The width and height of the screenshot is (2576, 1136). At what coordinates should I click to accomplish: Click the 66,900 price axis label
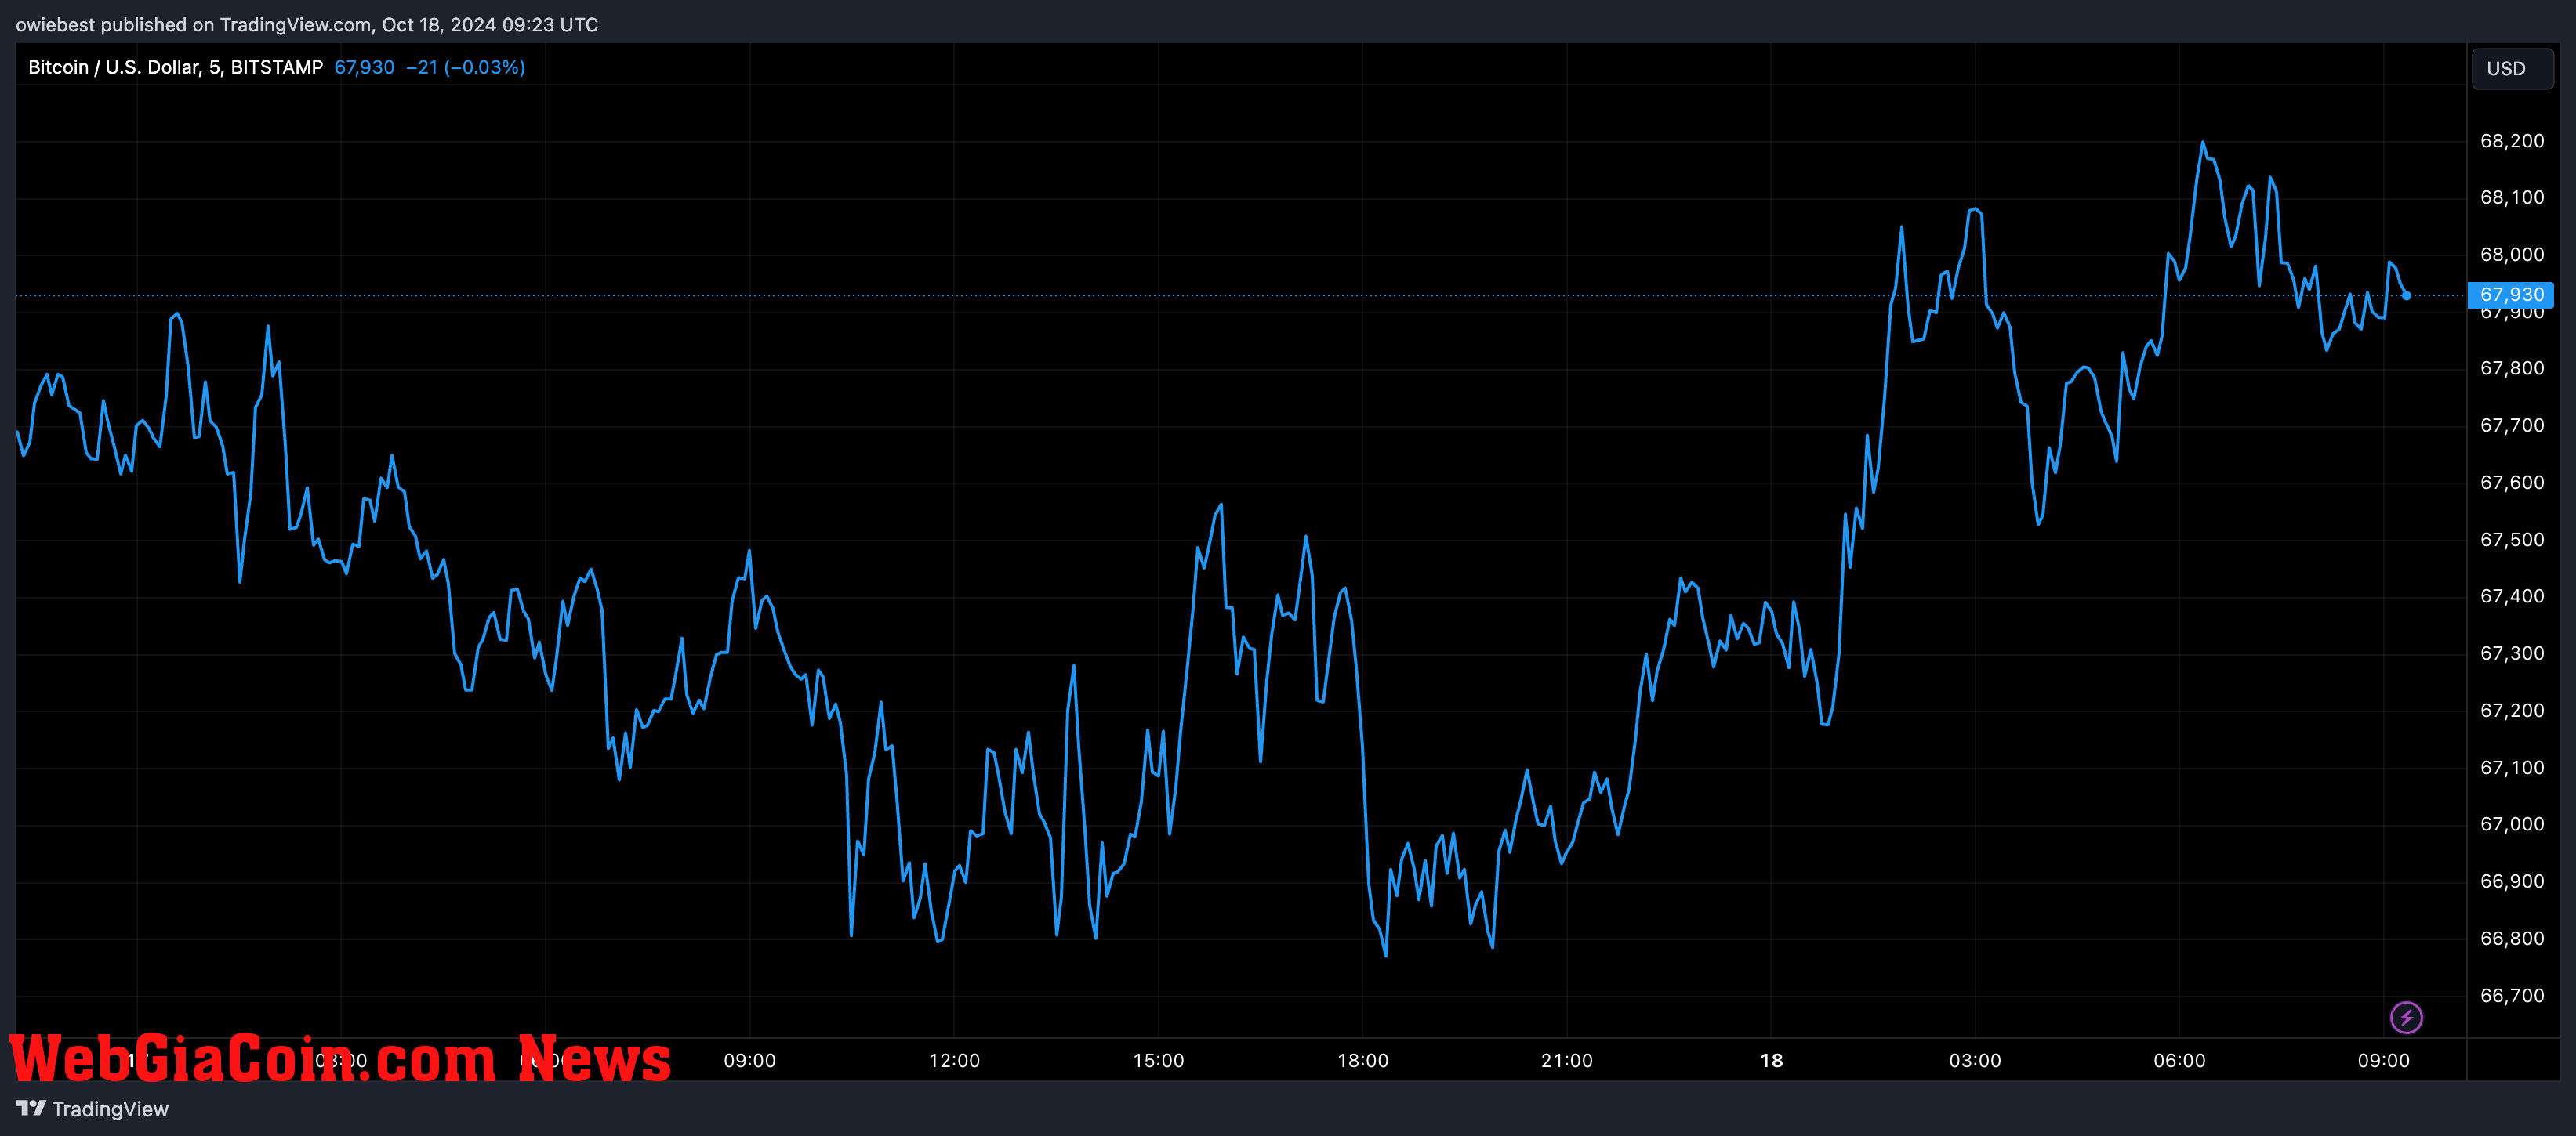click(2512, 881)
